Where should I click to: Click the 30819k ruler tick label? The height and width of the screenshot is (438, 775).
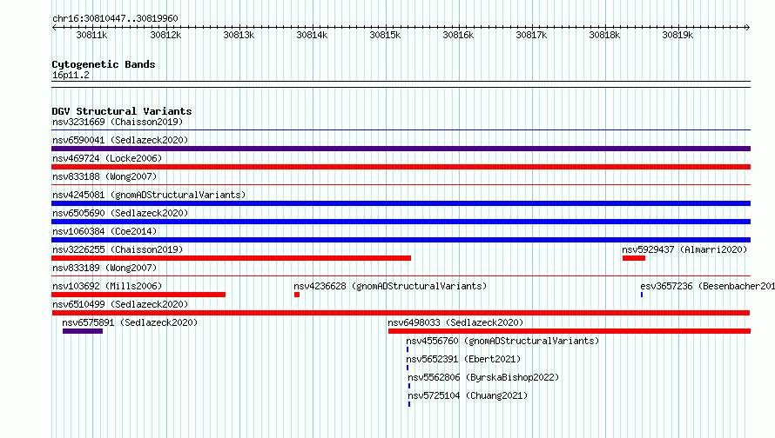click(677, 35)
